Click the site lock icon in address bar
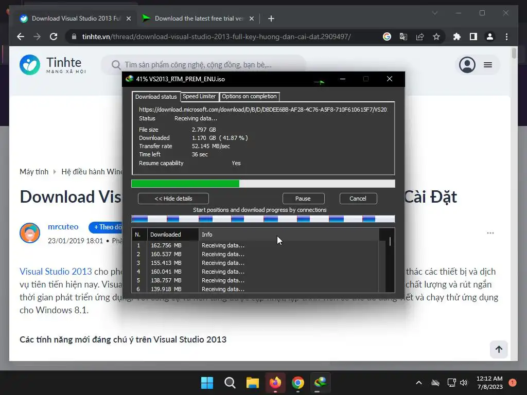527x395 pixels. point(74,37)
